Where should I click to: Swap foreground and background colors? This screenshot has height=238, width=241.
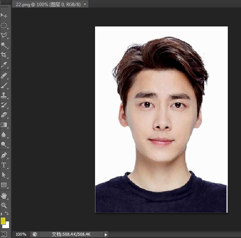point(7,213)
